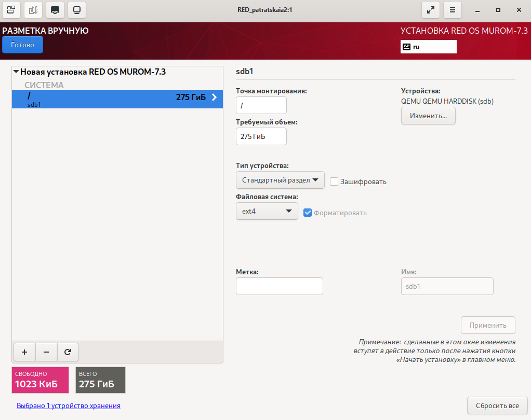Click the add mount point plus button
531x420 pixels.
click(24, 352)
